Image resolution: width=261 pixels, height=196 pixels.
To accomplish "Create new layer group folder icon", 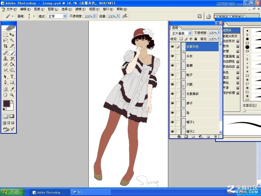I will point(193,137).
